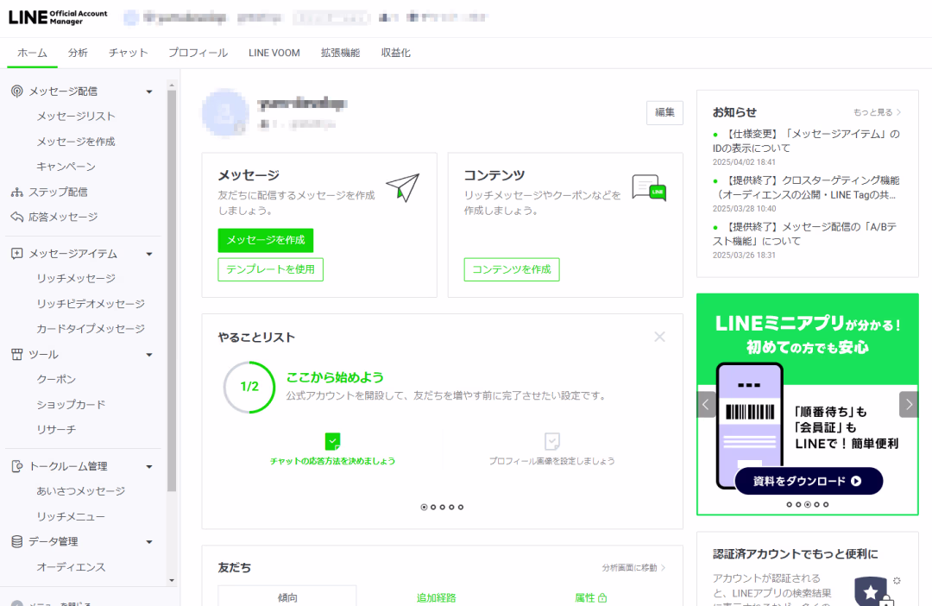Open キャンペーン in sidebar

66,167
